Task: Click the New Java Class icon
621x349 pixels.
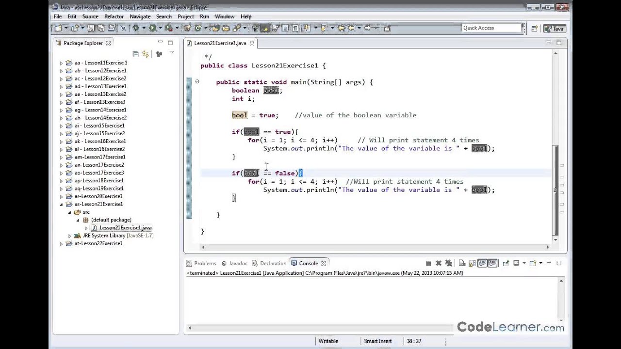Action: pos(198,28)
